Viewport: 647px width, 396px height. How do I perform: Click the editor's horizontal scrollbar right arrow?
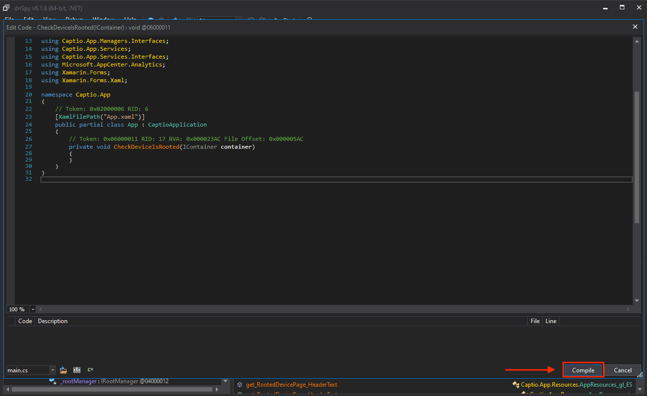pos(628,309)
